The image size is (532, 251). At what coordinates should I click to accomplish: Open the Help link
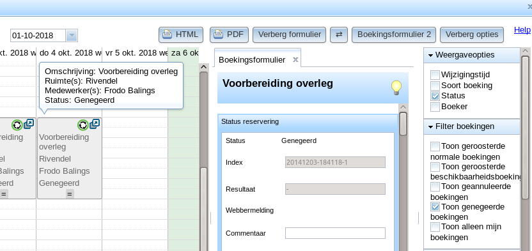[x=522, y=30]
